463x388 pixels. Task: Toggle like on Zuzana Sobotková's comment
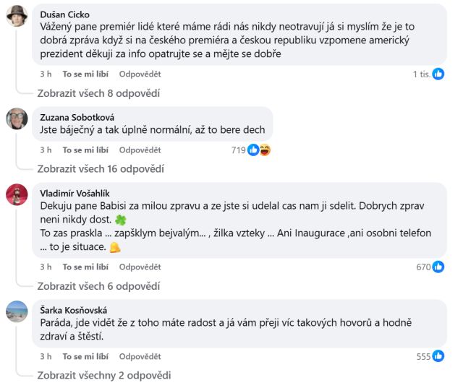[85, 150]
